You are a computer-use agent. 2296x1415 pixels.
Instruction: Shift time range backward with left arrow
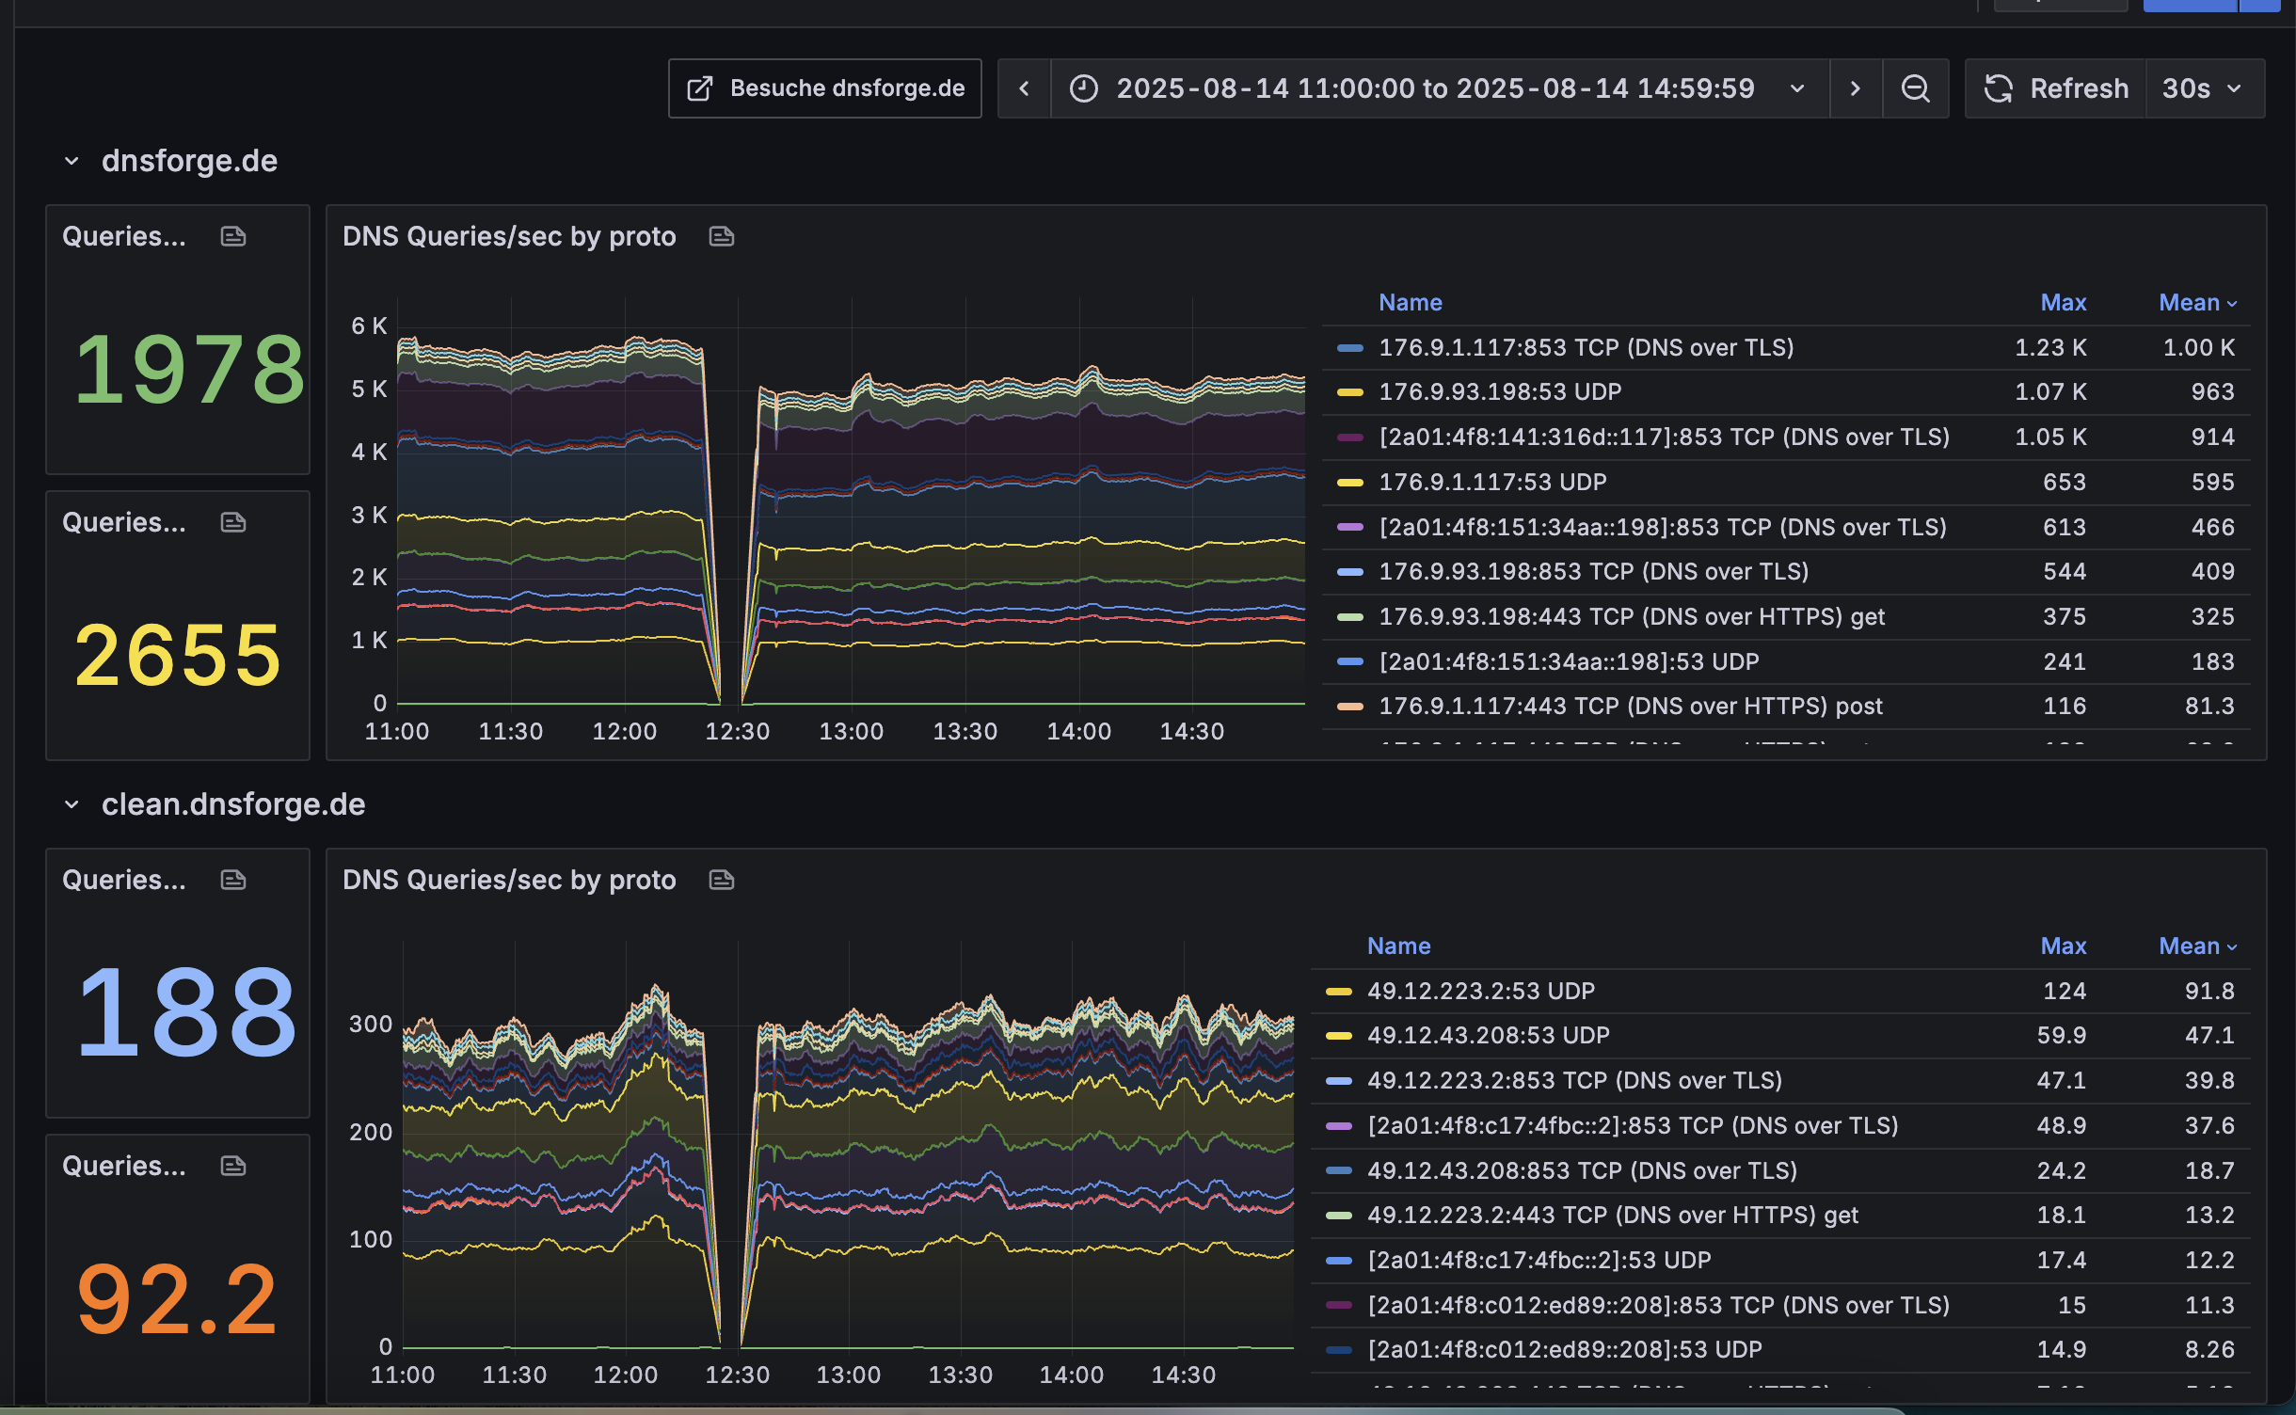click(x=1024, y=88)
